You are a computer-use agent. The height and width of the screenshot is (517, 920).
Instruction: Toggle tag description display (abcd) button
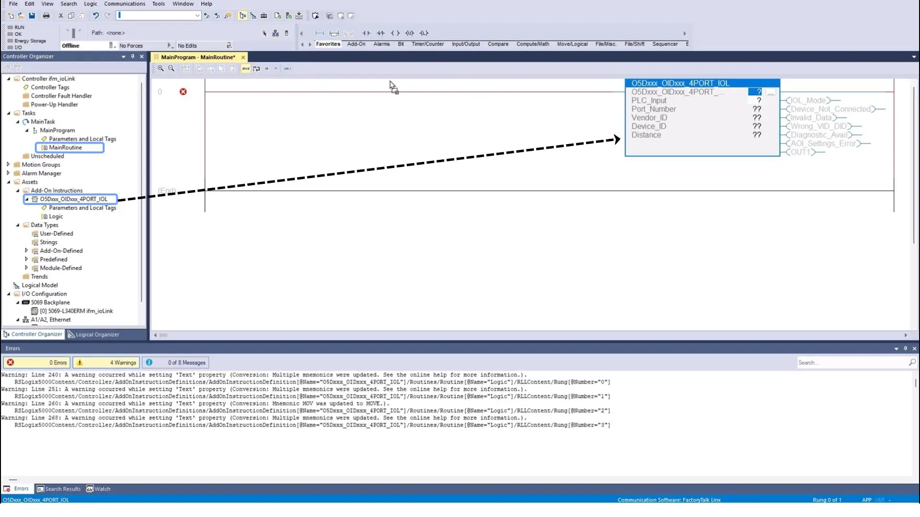[x=245, y=68]
